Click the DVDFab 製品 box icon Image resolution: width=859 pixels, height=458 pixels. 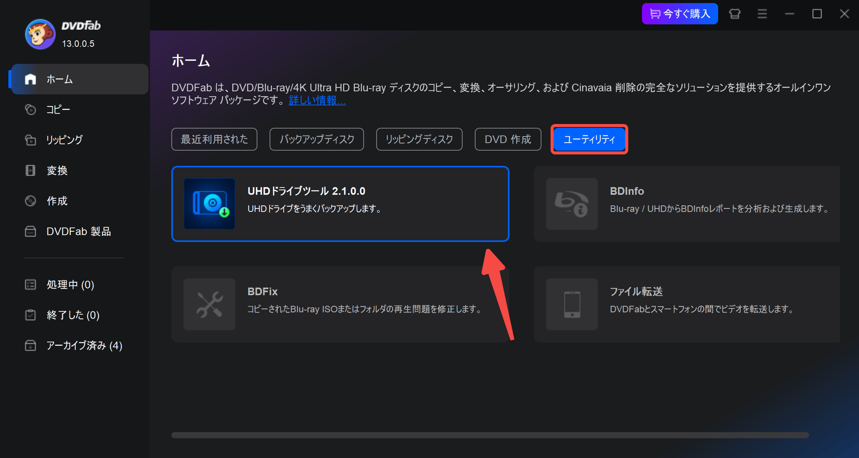30,231
